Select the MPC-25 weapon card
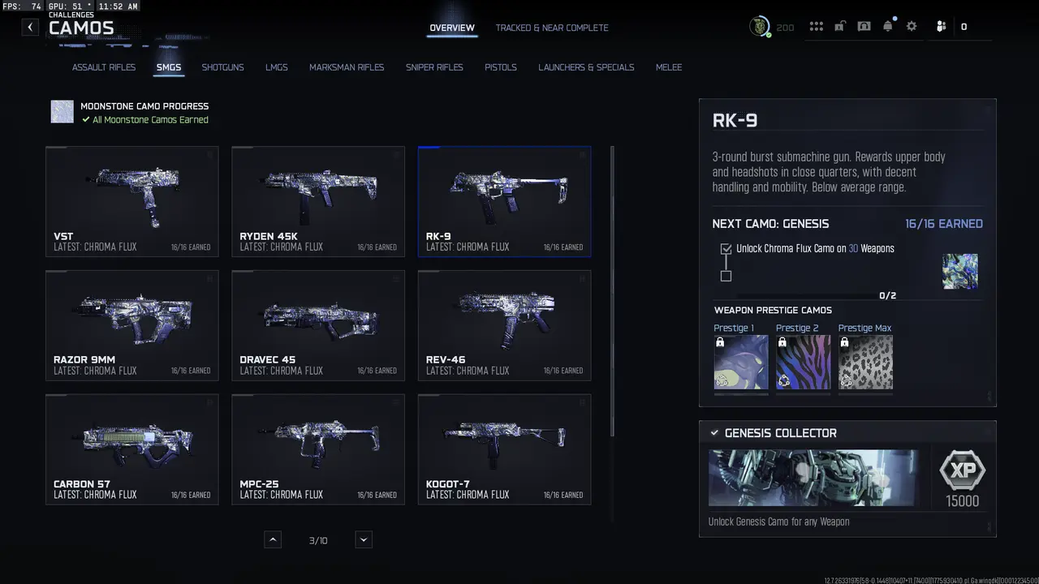1039x584 pixels. tap(318, 449)
